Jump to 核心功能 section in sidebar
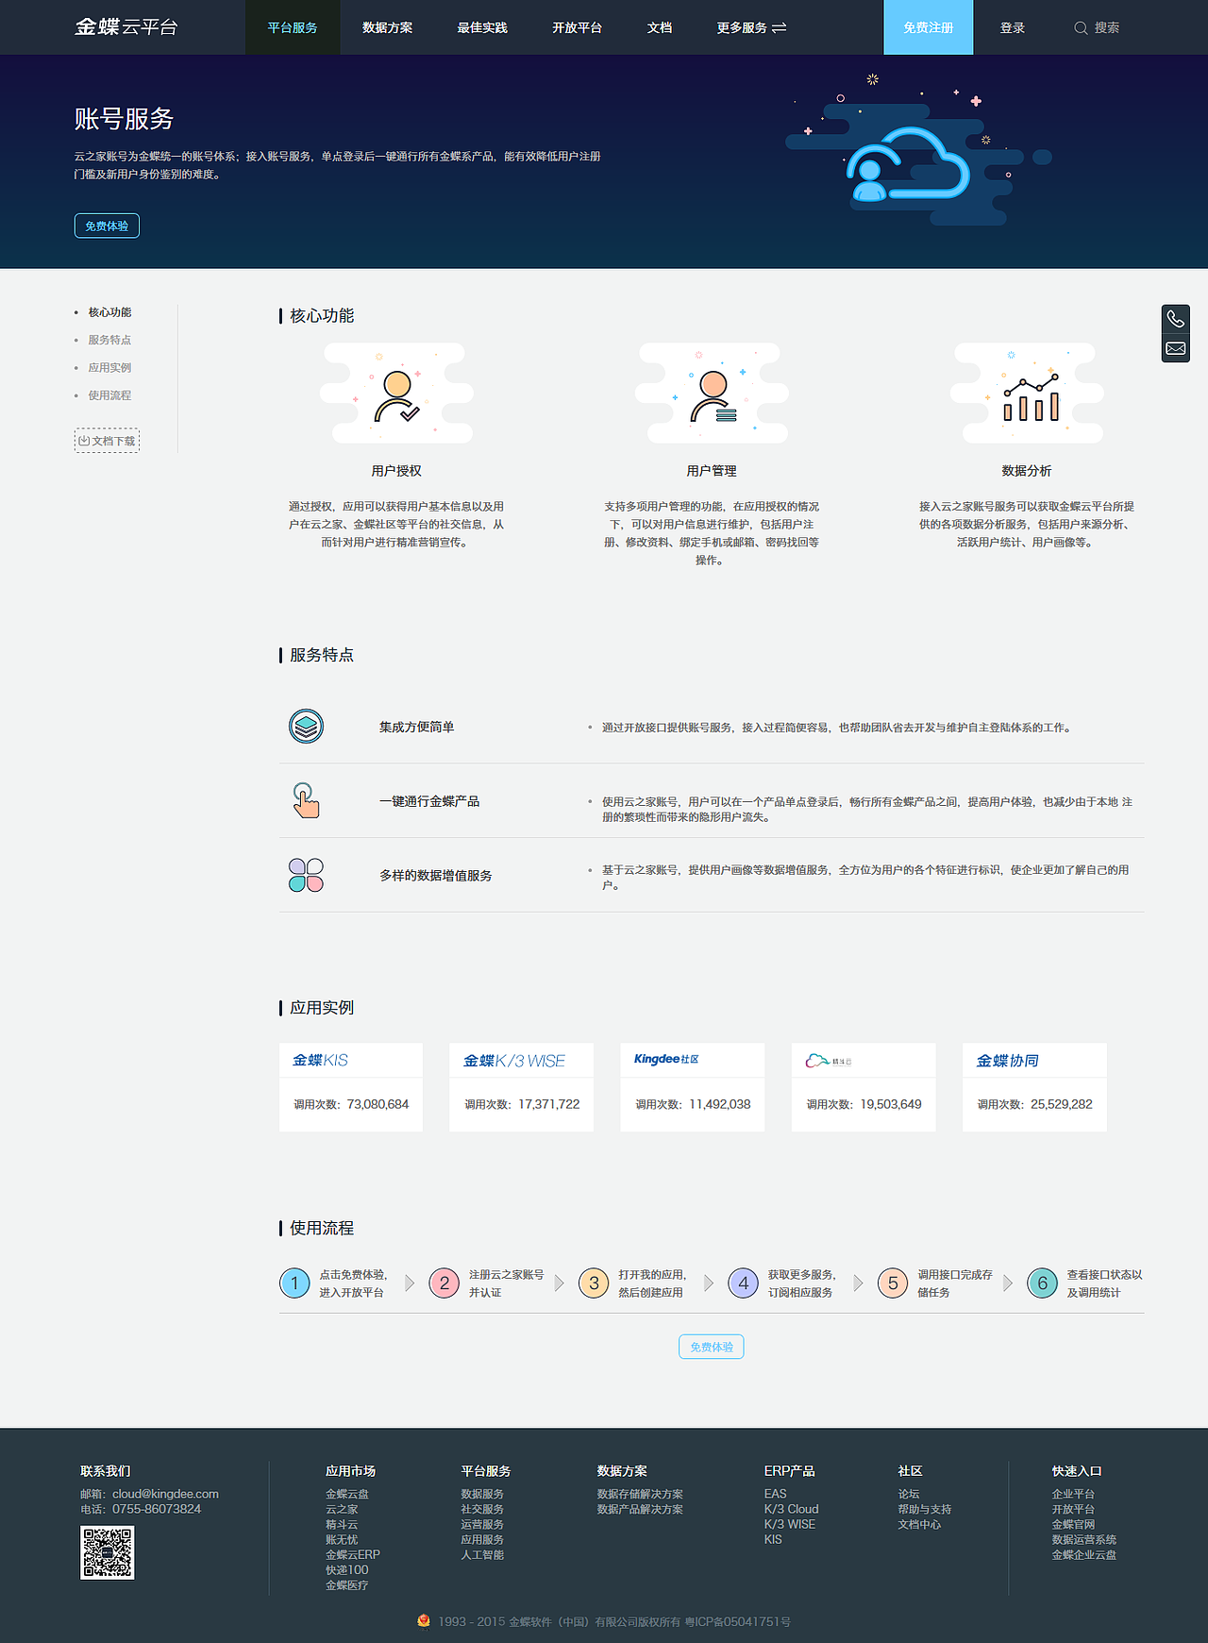This screenshot has width=1208, height=1643. (x=109, y=312)
